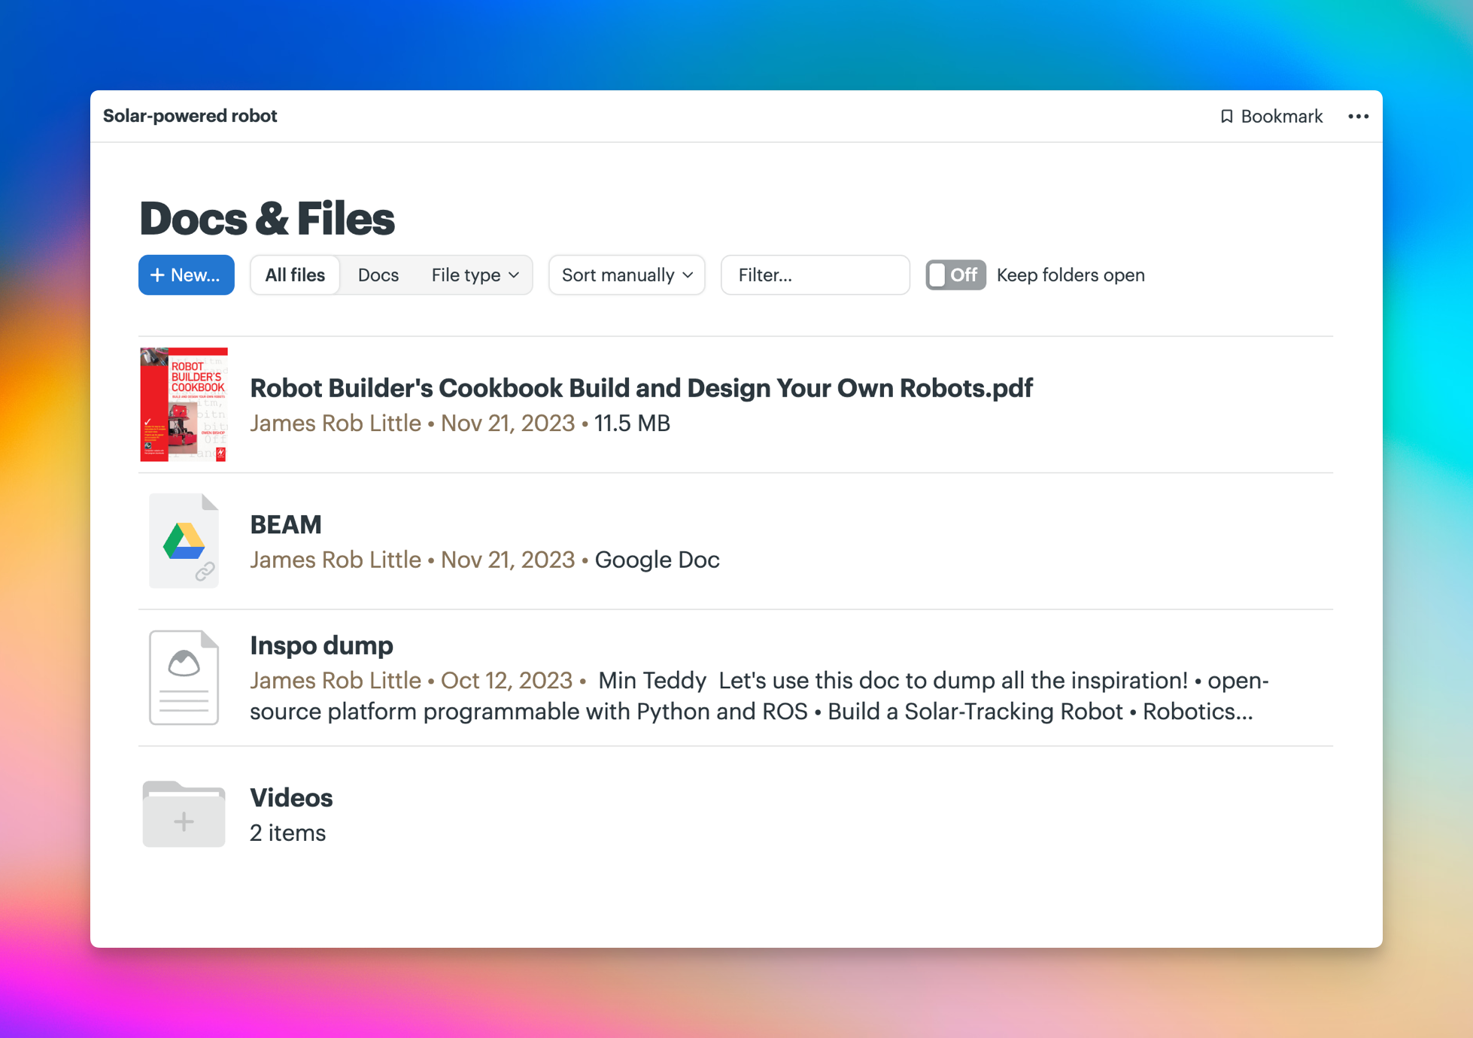The width and height of the screenshot is (1473, 1038).
Task: Open Robot Builder's Cookbook PDF title link
Action: pyautogui.click(x=641, y=388)
